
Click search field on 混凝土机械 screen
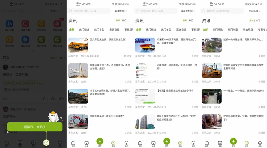pos(156,11)
